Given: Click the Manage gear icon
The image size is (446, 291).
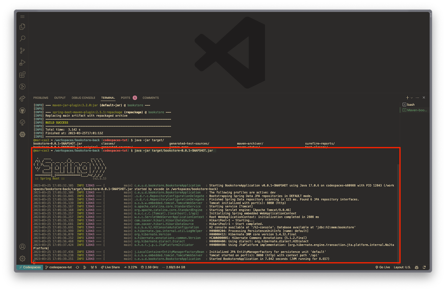Looking at the screenshot, I should [22, 259].
